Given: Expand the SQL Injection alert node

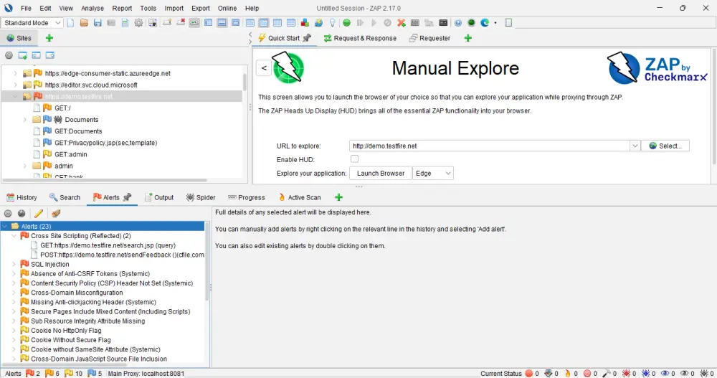Looking at the screenshot, I should click(14, 264).
